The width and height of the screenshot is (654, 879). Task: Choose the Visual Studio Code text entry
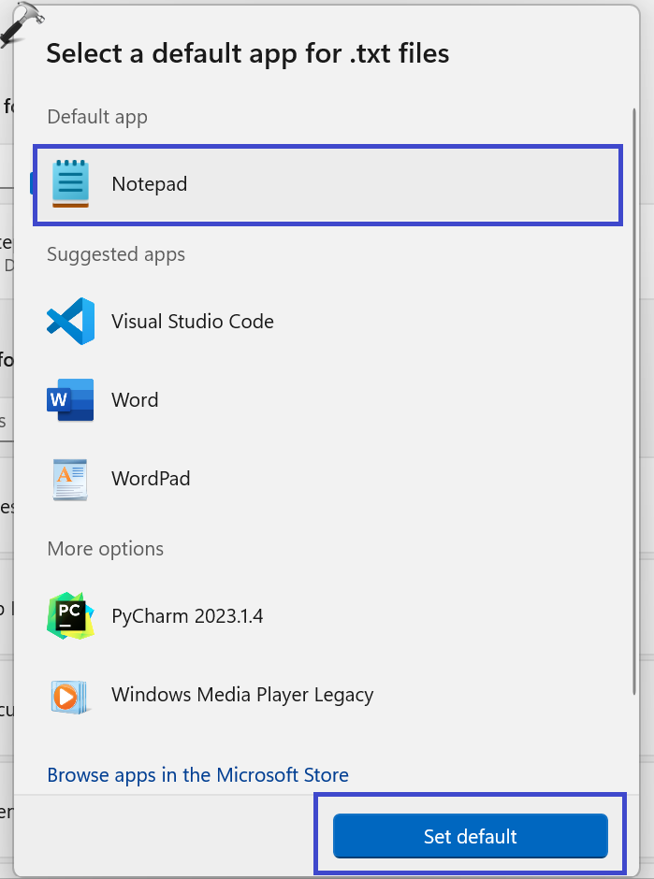coord(193,322)
